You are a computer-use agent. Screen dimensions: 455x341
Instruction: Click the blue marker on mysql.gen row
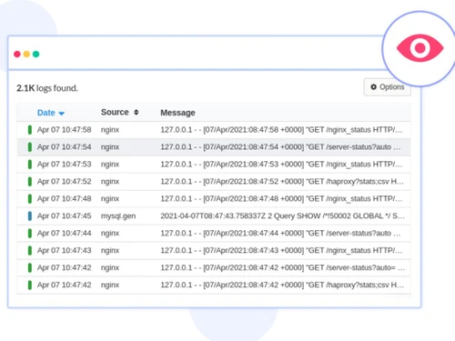coord(30,216)
